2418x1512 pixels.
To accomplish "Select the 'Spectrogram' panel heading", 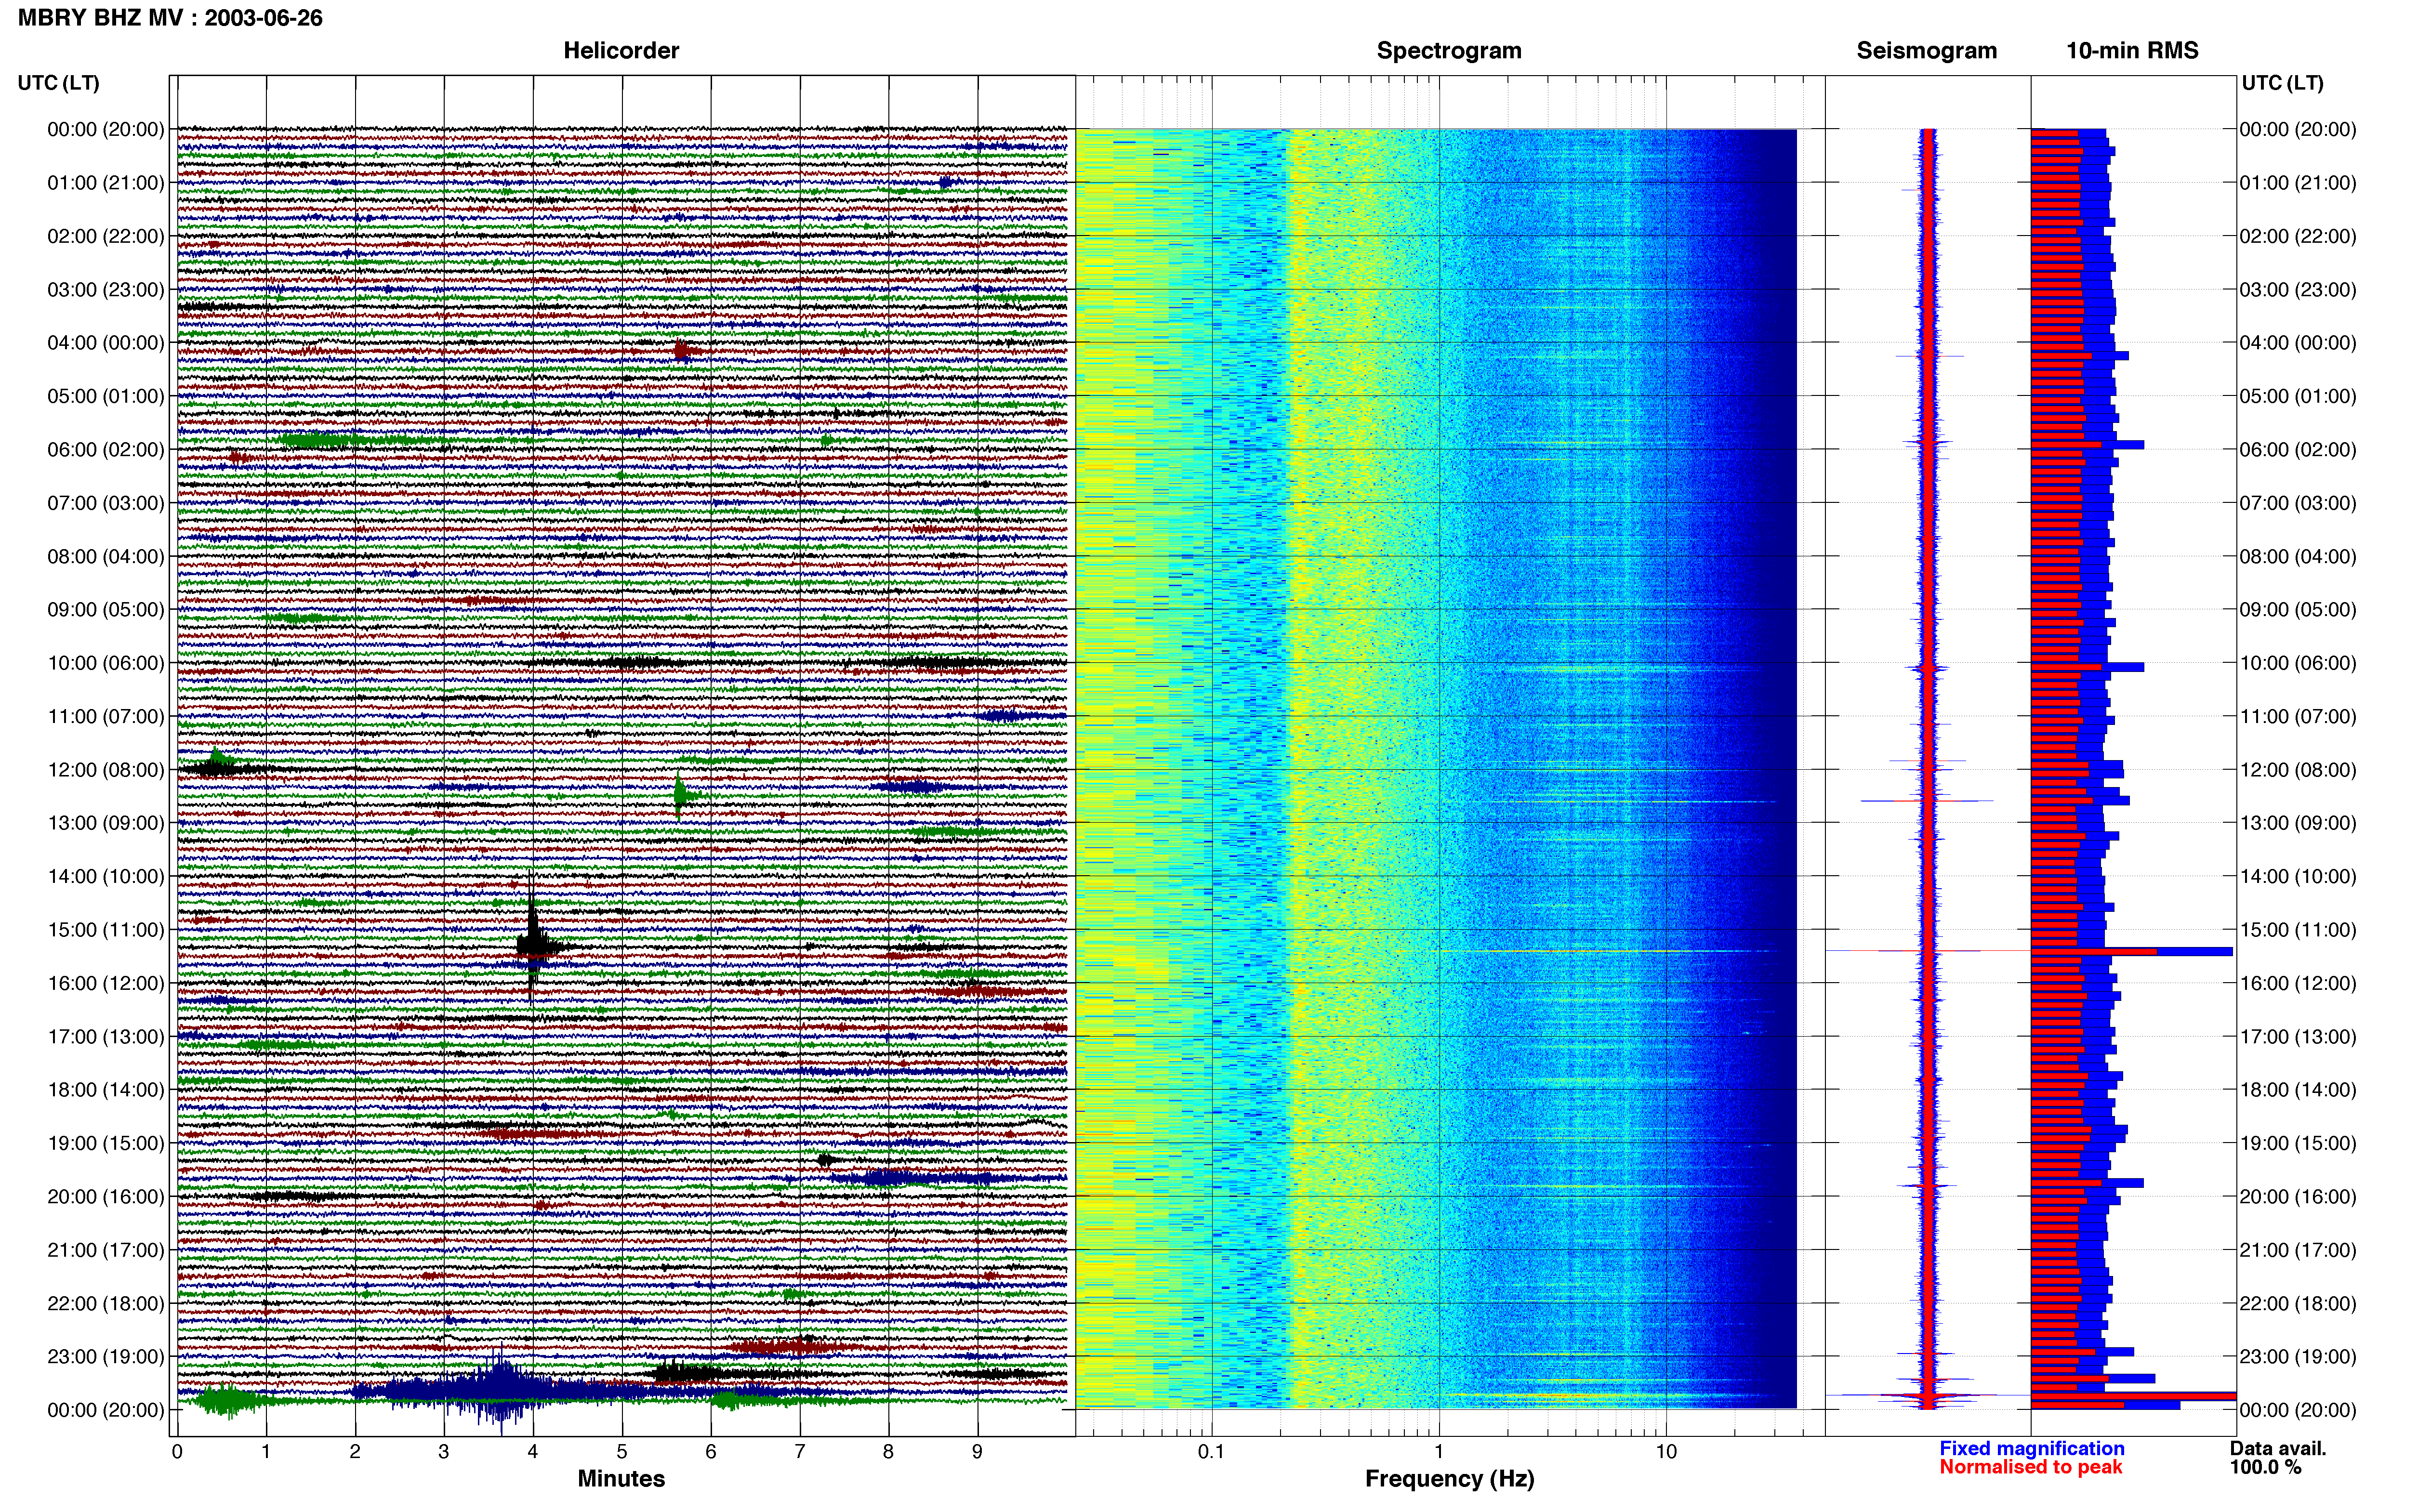I will click(x=1449, y=50).
